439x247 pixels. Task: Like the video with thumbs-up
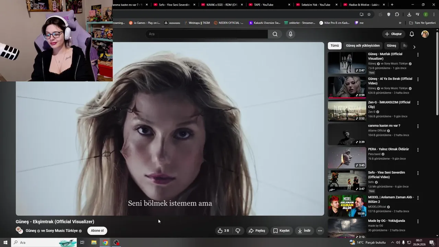(x=223, y=231)
